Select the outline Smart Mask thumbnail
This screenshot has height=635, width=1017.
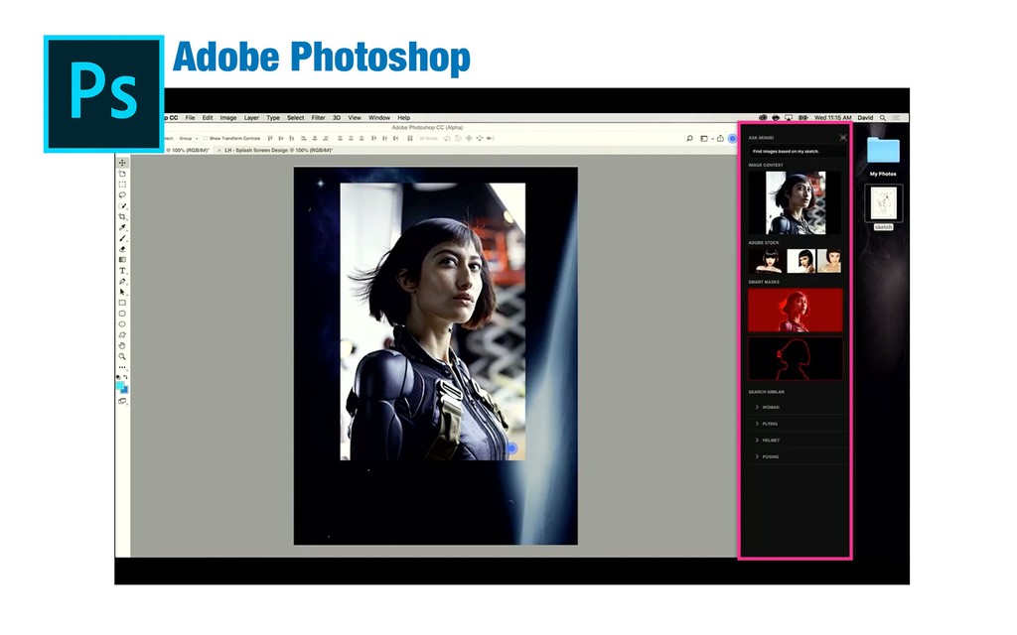coord(796,358)
